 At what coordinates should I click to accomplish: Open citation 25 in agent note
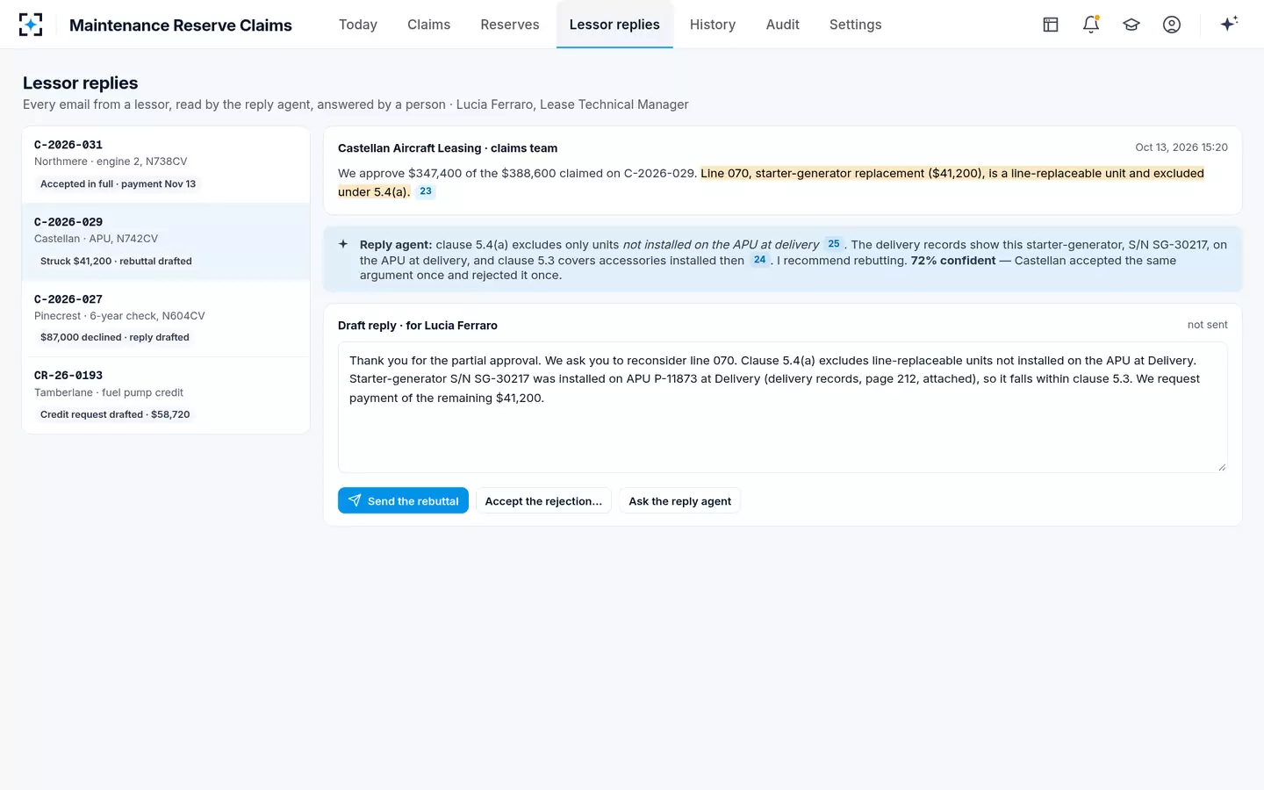[834, 244]
